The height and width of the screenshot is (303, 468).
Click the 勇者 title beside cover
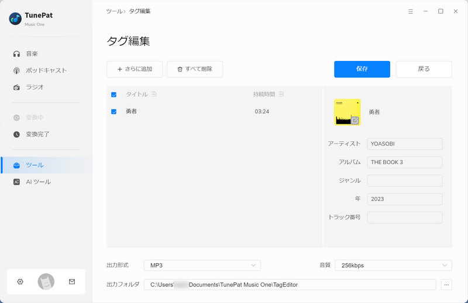tap(374, 112)
